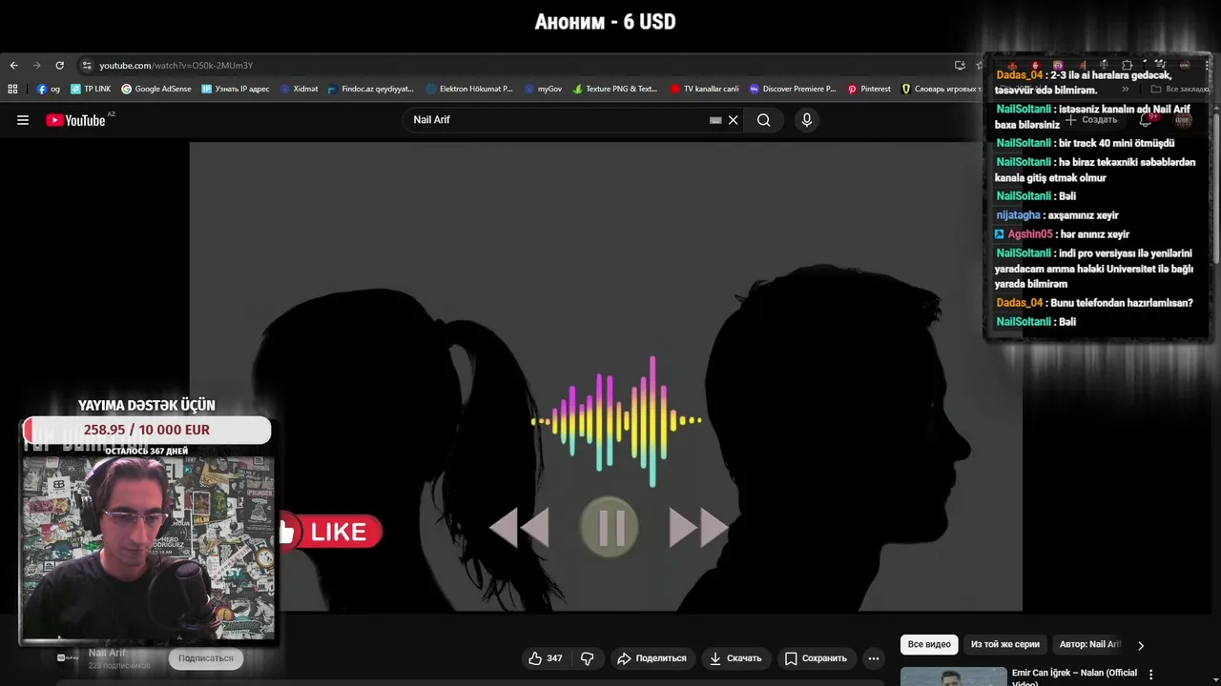Open the Texture PNG & Text bookmark

(615, 89)
